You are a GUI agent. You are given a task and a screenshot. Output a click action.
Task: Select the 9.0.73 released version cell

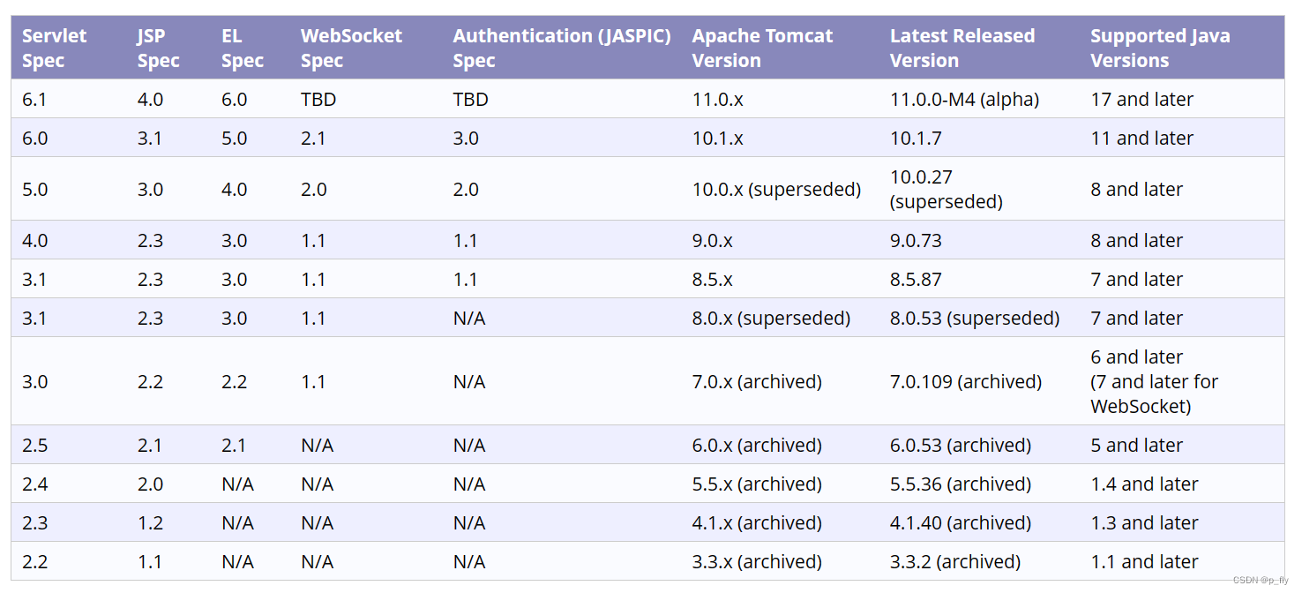[916, 241]
